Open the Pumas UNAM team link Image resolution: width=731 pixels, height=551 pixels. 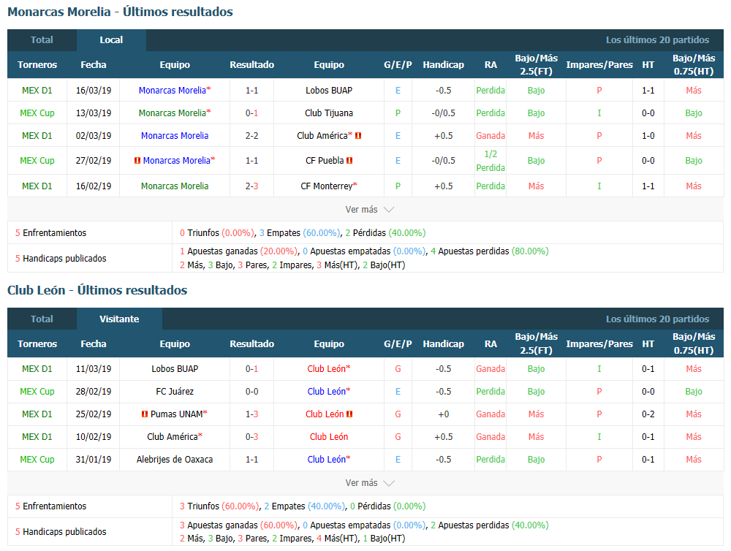[x=177, y=414]
